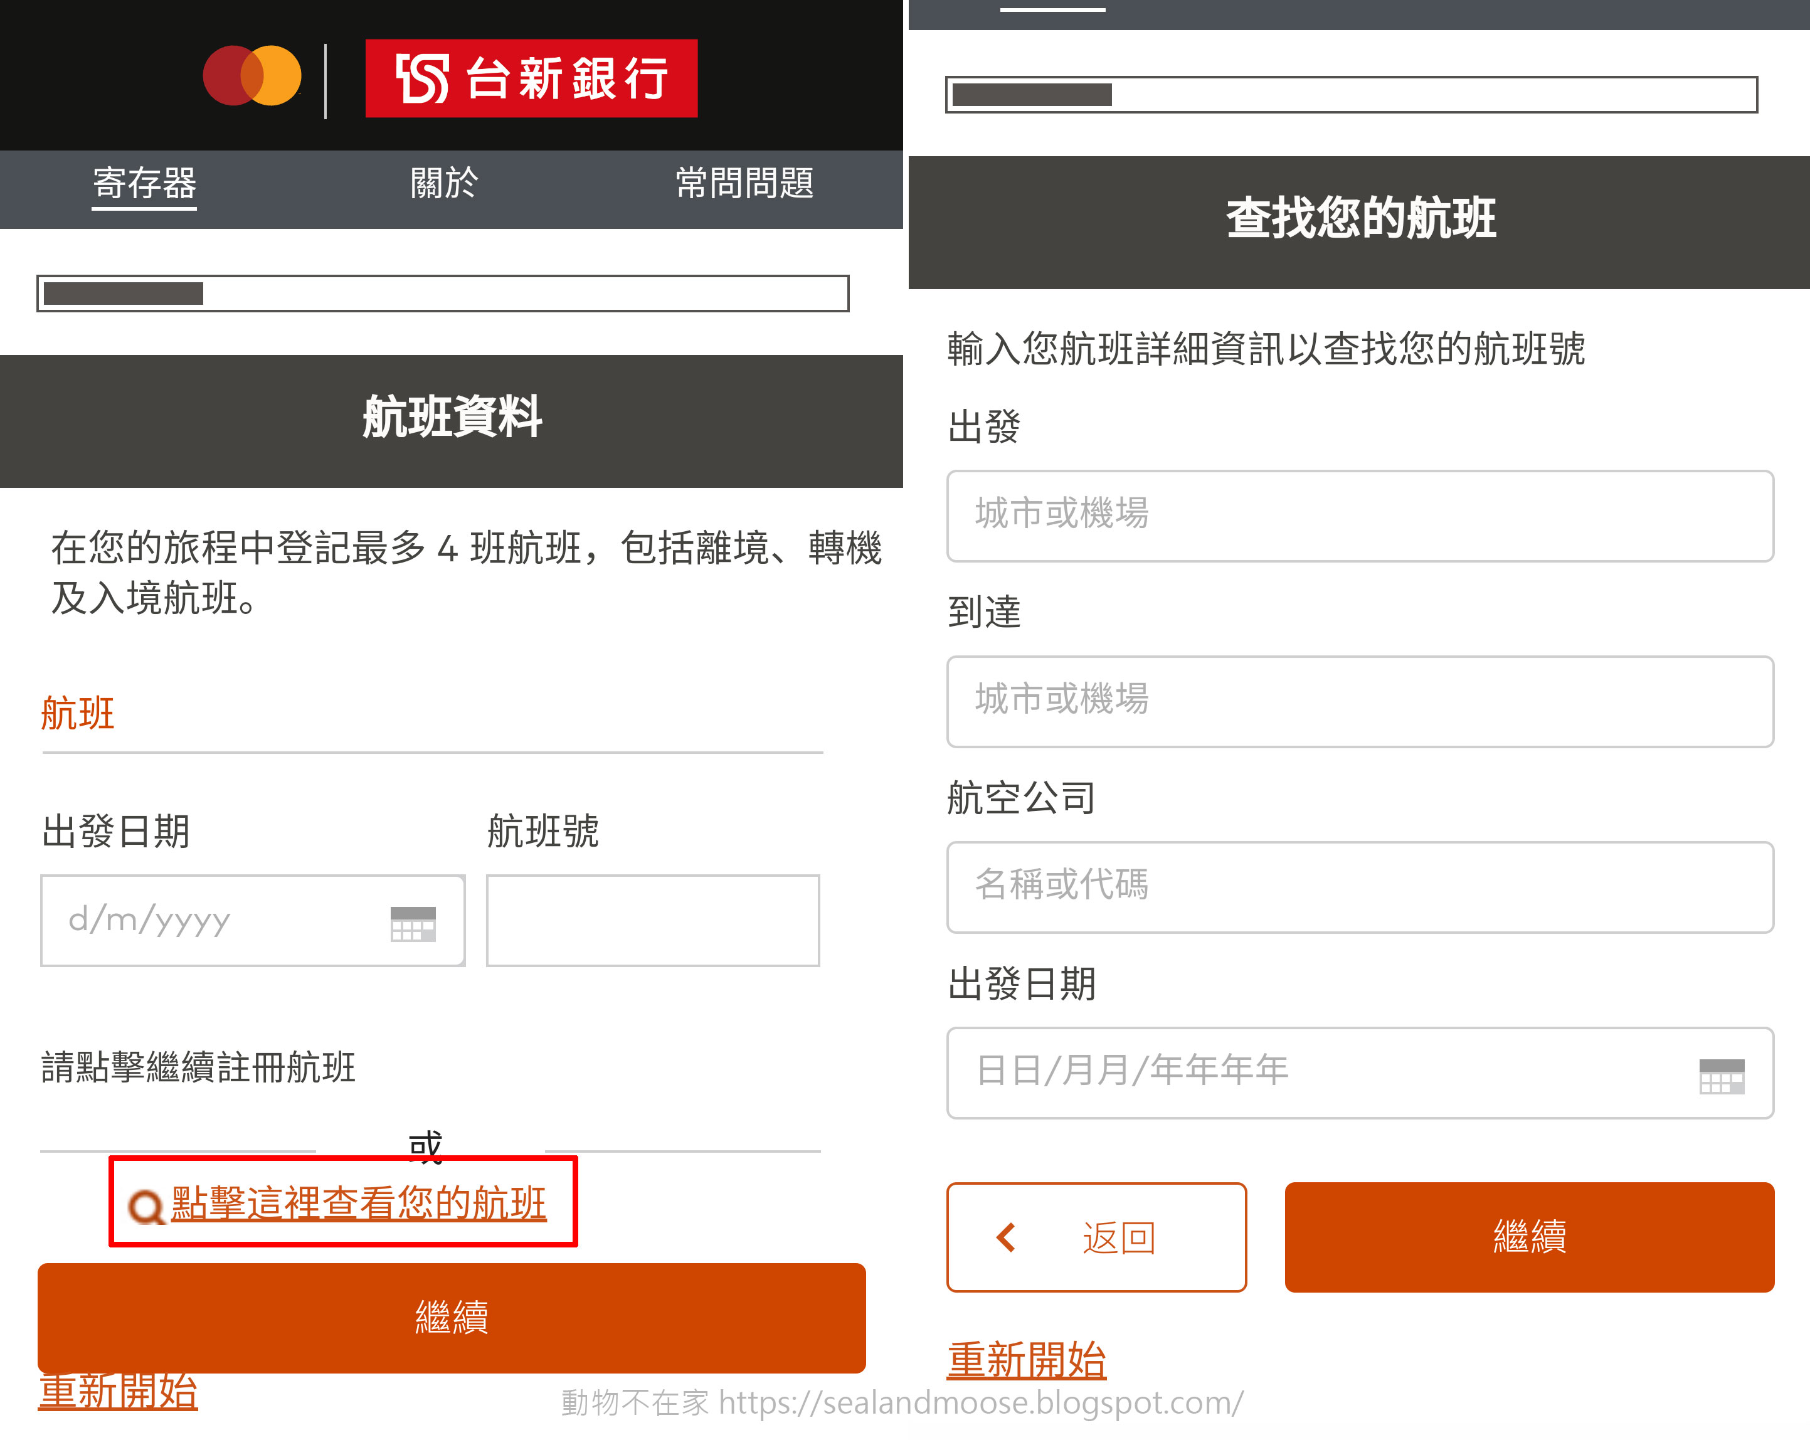The height and width of the screenshot is (1440, 1810).
Task: Focus the 航班號 input field
Action: (x=652, y=920)
